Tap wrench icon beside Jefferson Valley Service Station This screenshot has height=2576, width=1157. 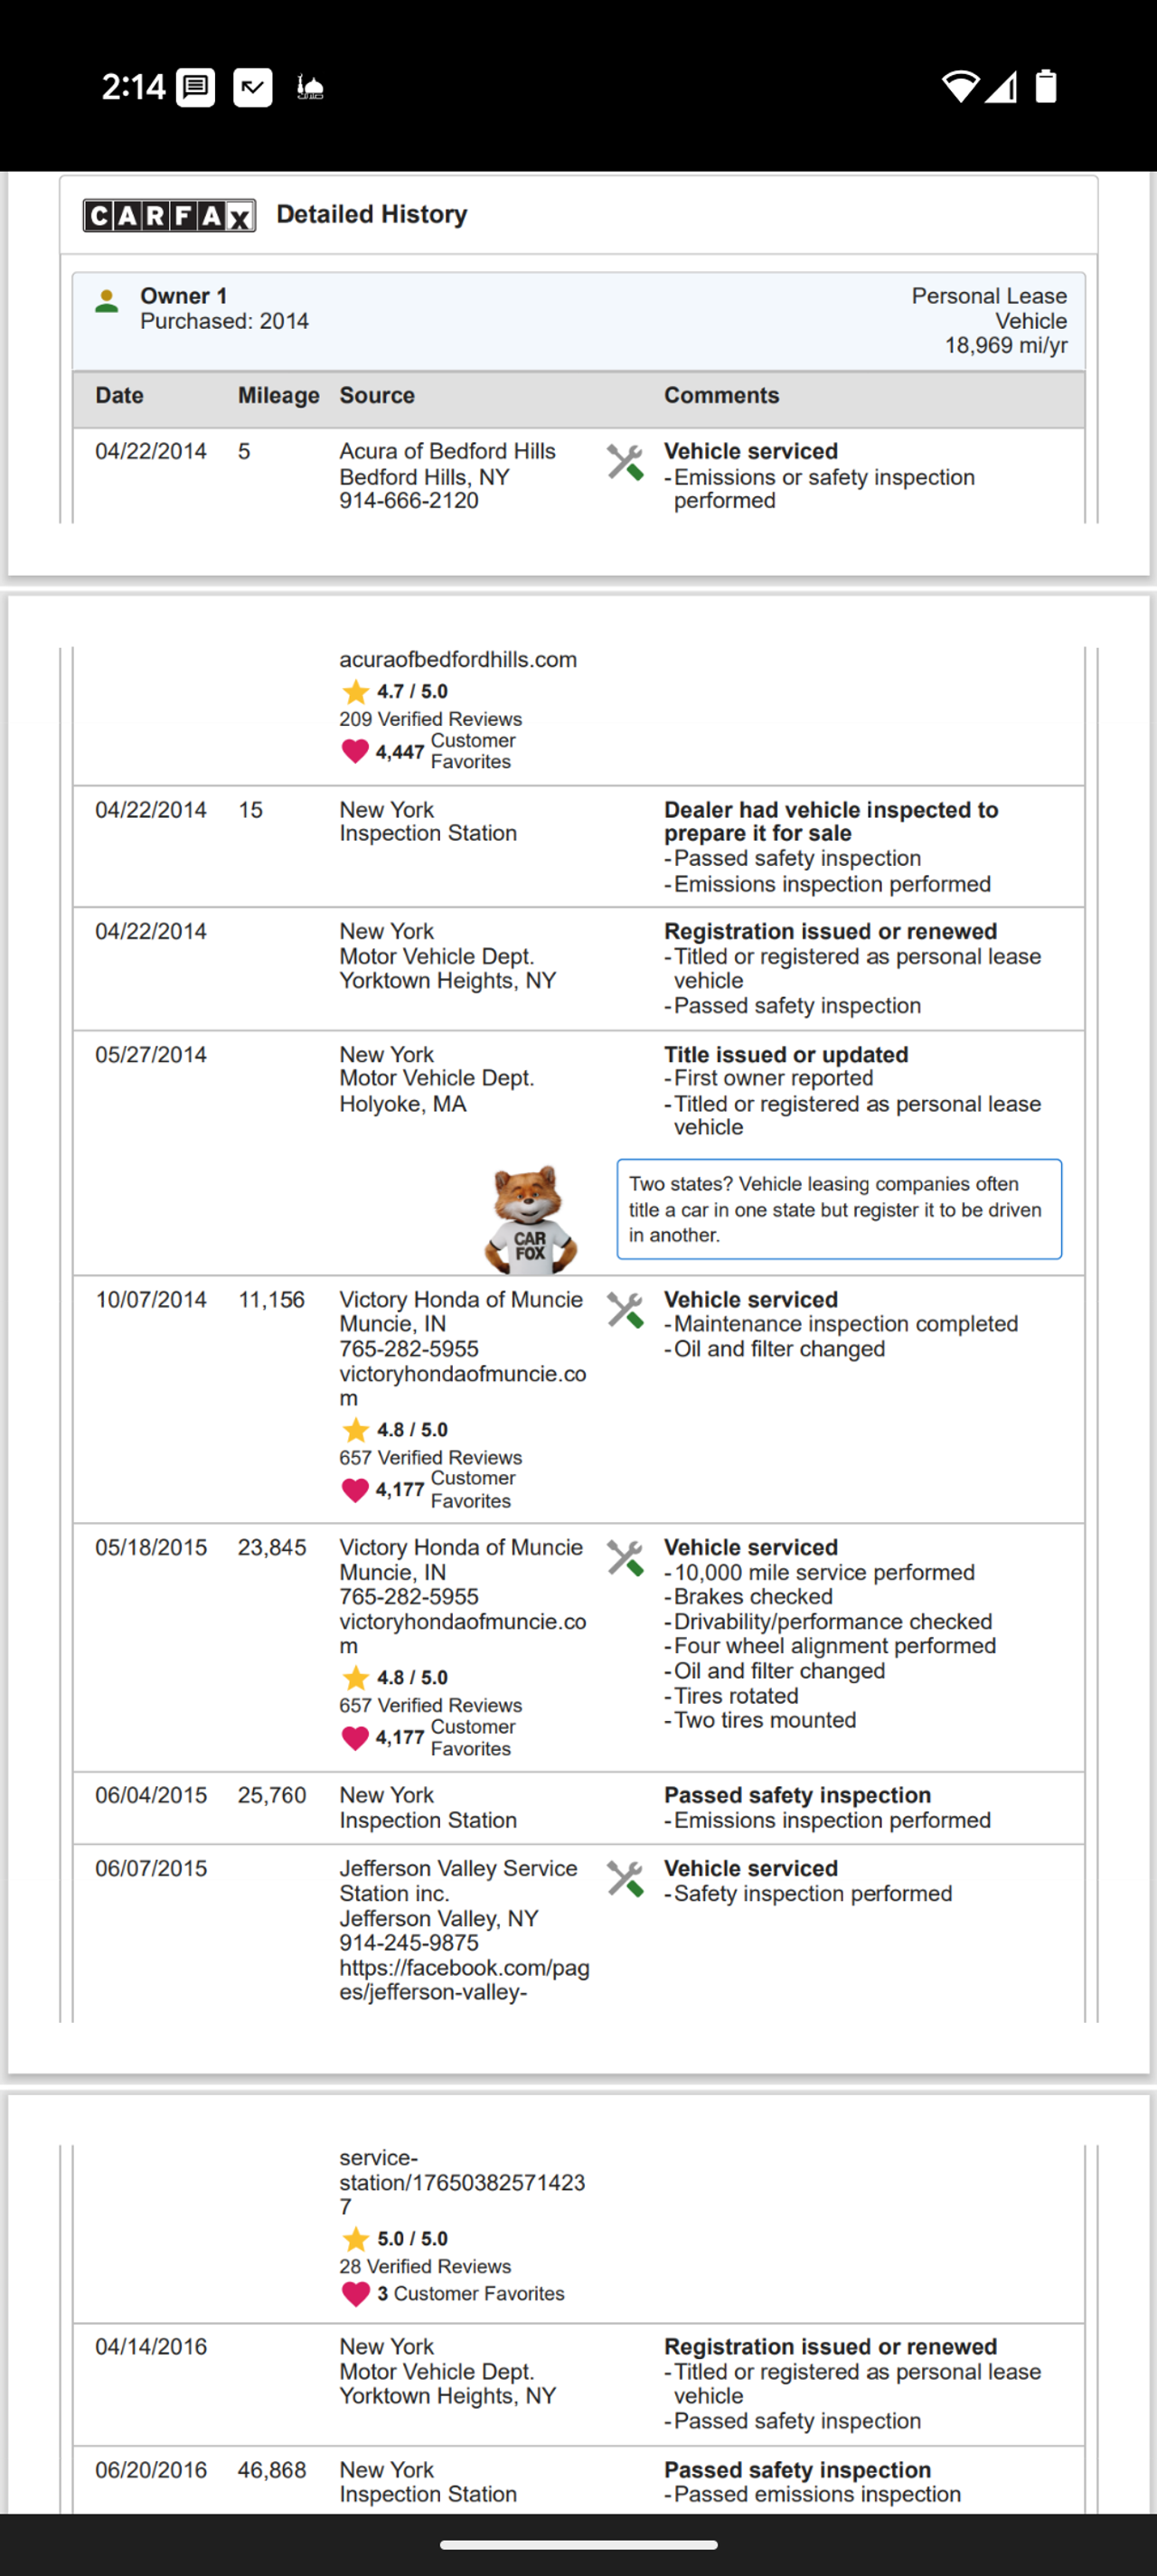coord(625,1879)
